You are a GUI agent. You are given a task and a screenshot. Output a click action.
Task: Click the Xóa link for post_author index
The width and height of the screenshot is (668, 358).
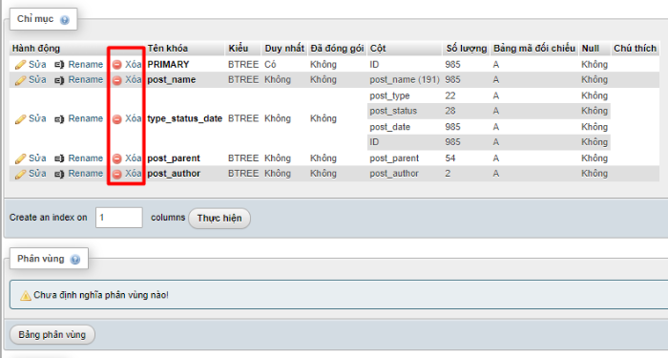coord(133,174)
